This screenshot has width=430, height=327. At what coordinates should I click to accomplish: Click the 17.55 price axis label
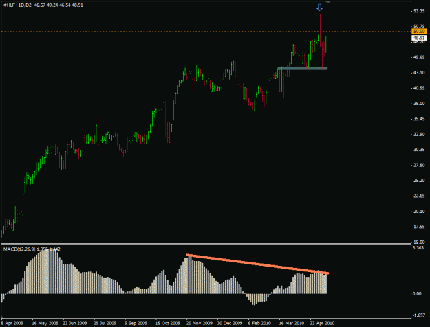pyautogui.click(x=419, y=227)
